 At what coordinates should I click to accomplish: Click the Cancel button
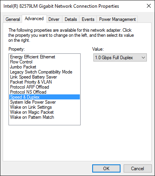(x=138, y=168)
